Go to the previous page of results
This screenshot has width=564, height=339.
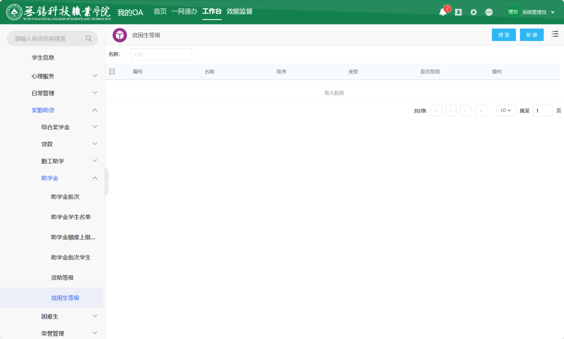(x=451, y=111)
